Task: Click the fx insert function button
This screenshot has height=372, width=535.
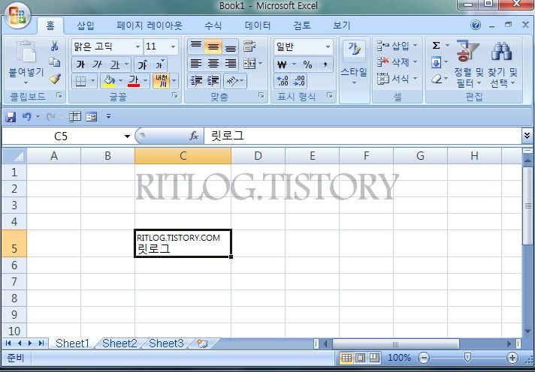Action: coord(194,136)
